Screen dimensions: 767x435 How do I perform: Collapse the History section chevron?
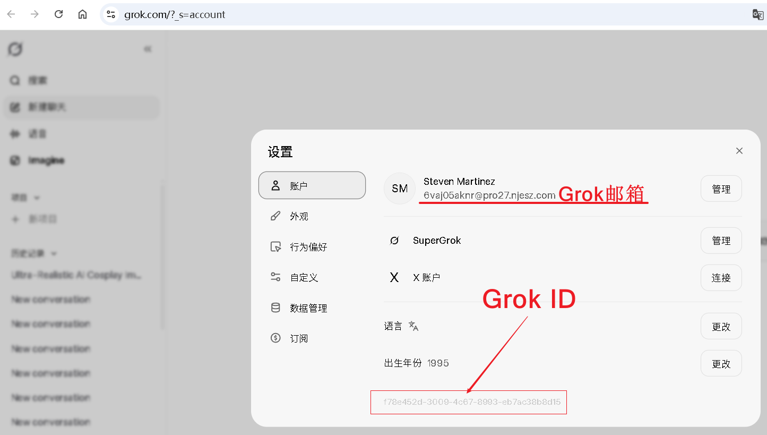(x=54, y=254)
